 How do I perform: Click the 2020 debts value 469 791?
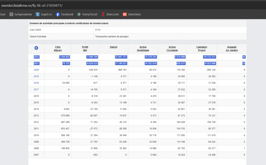coord(122,70)
